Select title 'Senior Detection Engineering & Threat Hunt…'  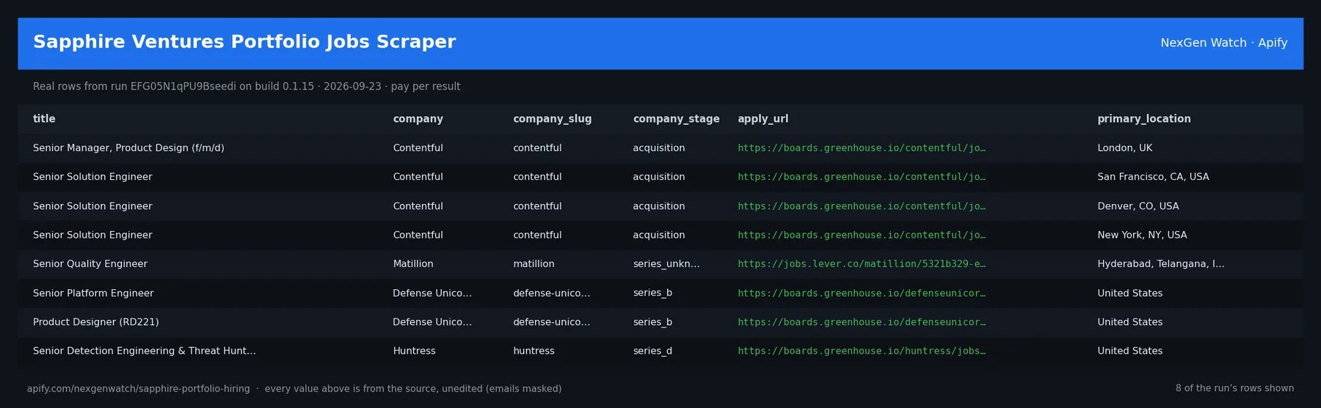coord(145,351)
